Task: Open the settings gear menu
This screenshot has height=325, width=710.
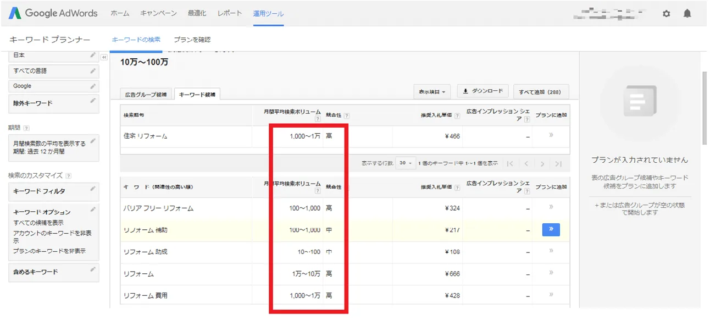Action: click(666, 14)
